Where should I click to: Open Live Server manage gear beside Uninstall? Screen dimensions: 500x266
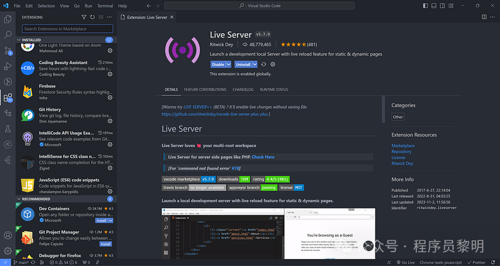(272, 64)
